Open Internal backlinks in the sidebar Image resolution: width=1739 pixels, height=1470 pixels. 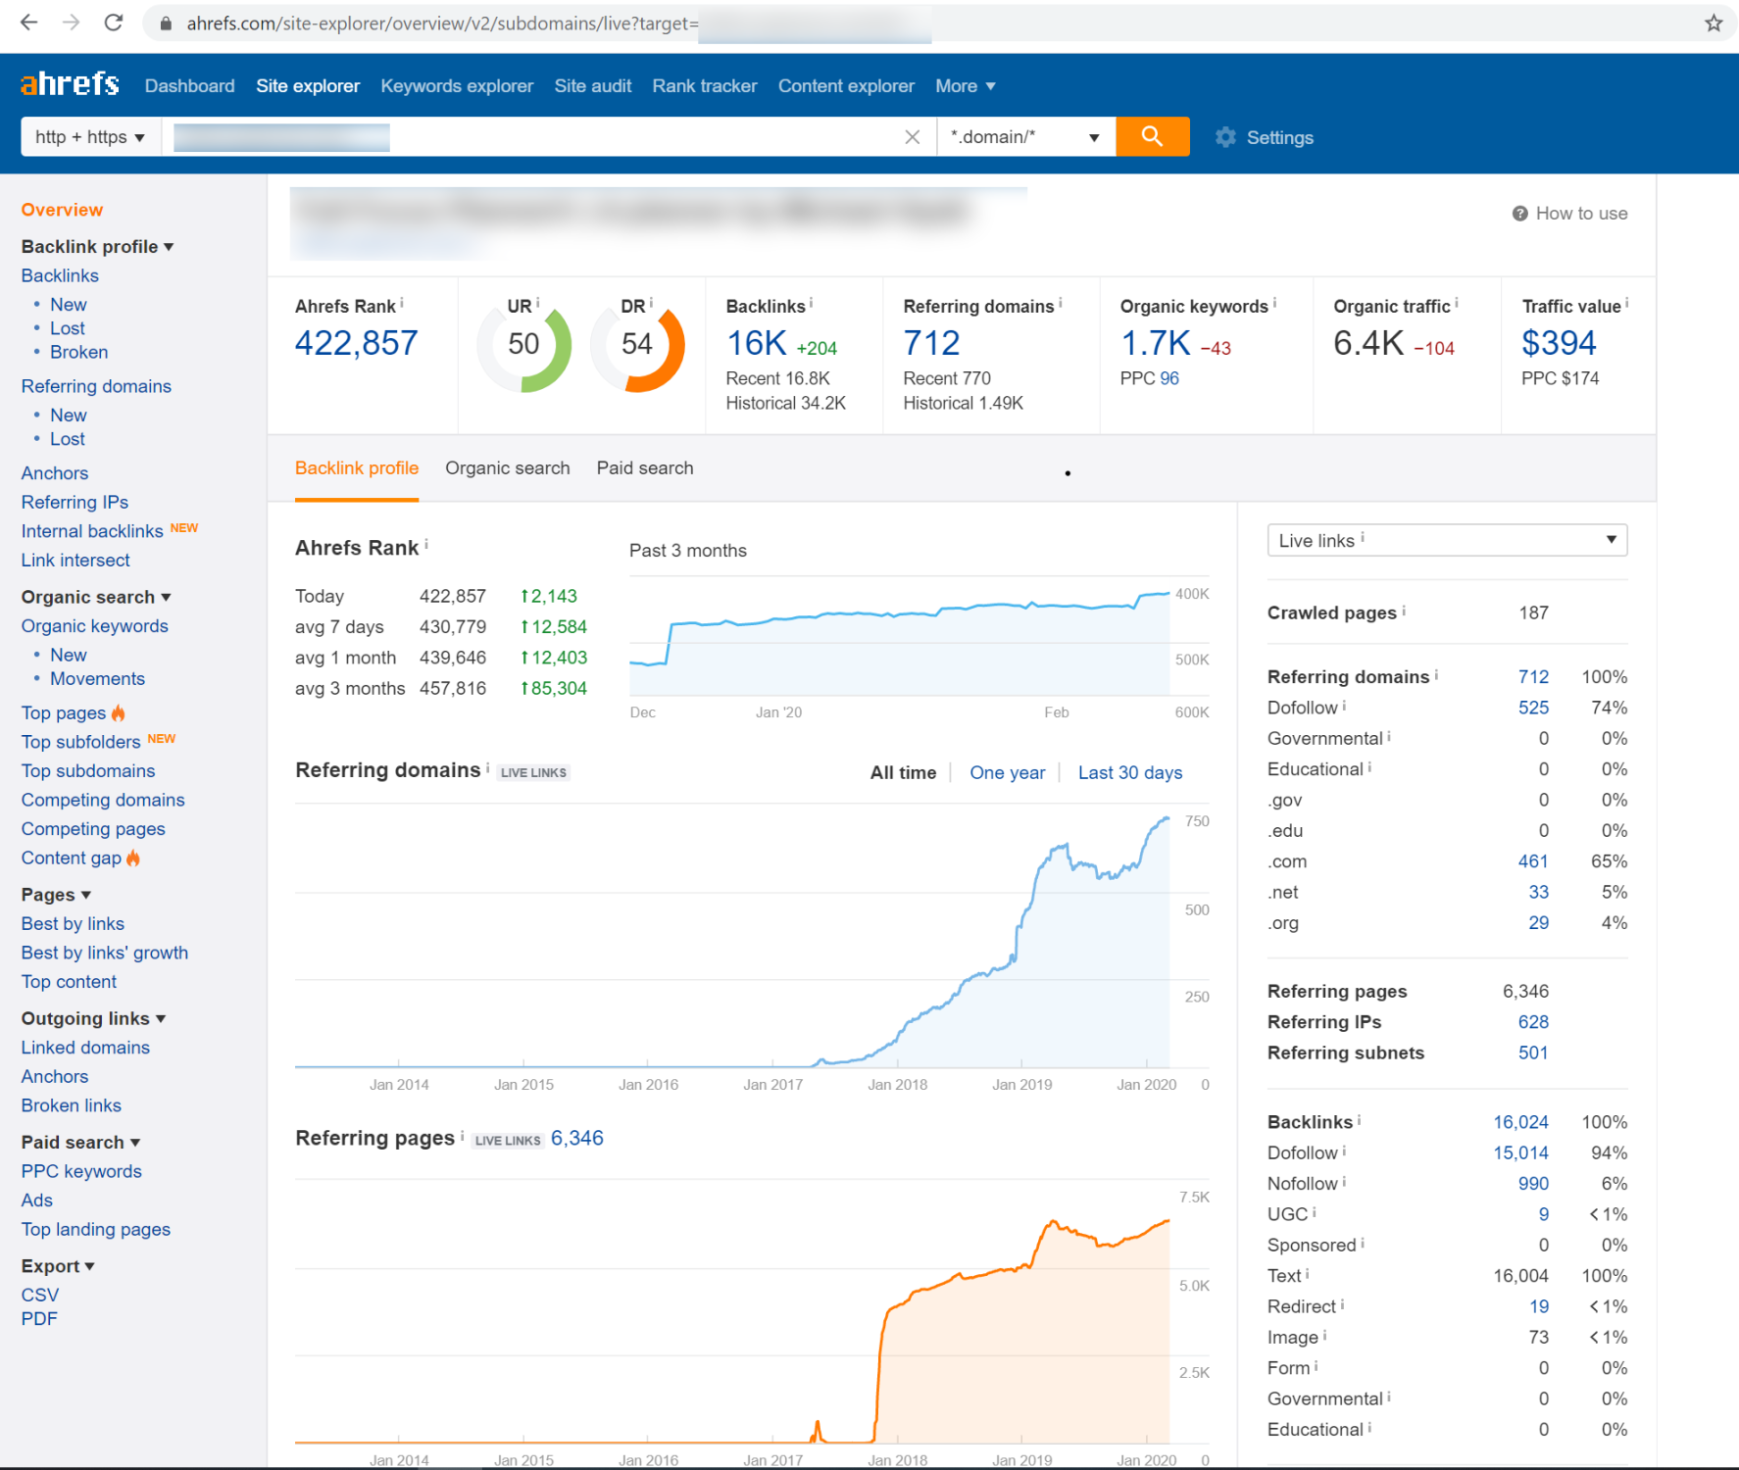click(92, 531)
